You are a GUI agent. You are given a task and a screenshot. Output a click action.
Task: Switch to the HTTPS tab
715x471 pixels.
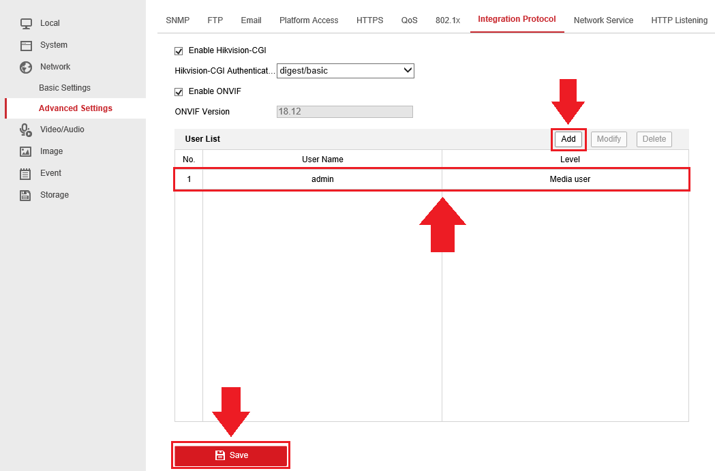pyautogui.click(x=369, y=20)
